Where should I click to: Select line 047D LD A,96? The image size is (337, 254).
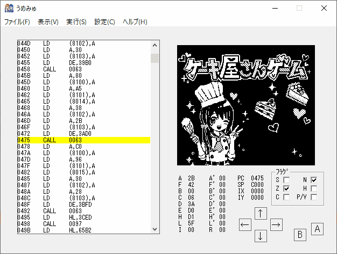(x=84, y=159)
